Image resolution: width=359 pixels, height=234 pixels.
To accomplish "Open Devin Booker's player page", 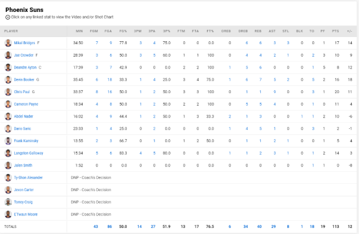I will tap(24, 80).
